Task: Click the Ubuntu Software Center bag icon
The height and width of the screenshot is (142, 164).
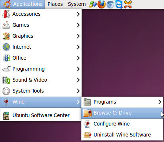Action: [6, 115]
